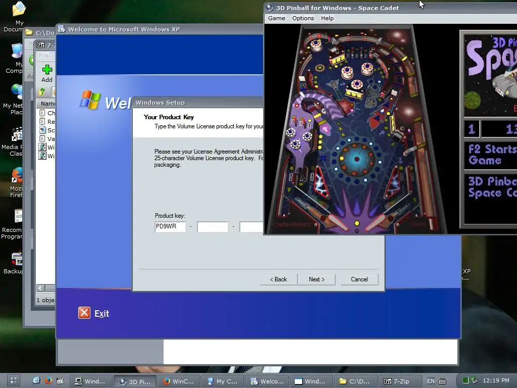517x388 pixels.
Task: Click the EN language indicator
Action: (431, 381)
